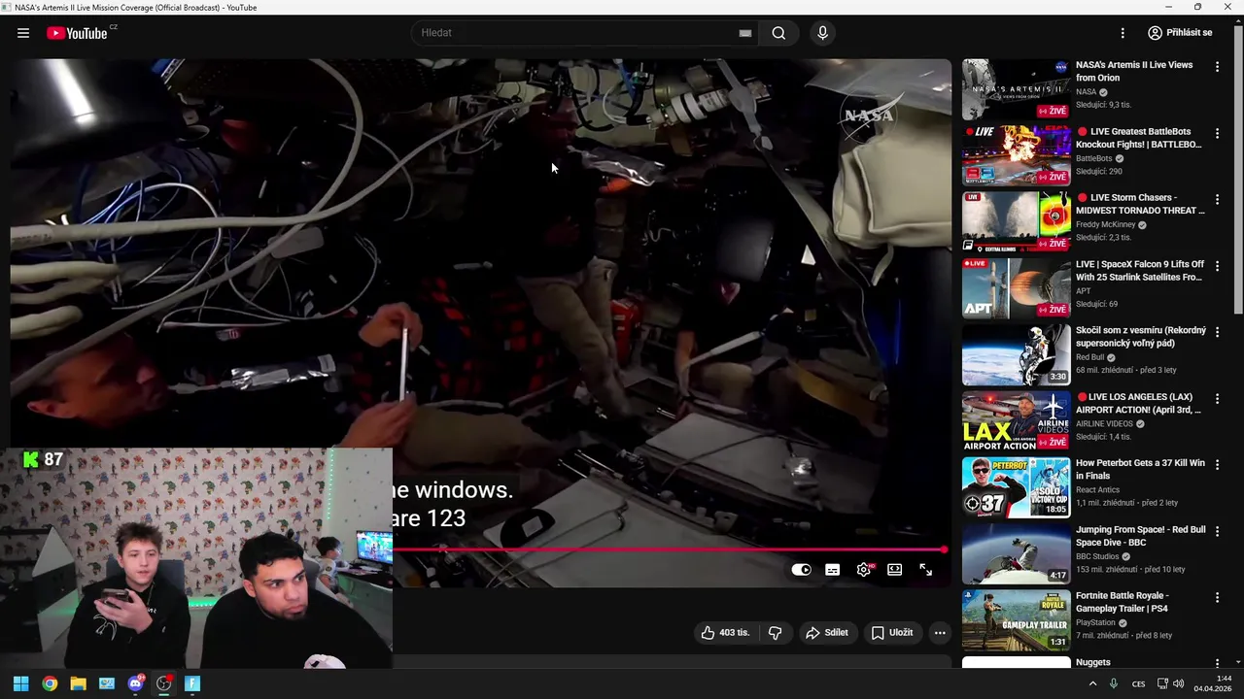Viewport: 1244px width, 699px height.
Task: Open player settings gear icon
Action: pyautogui.click(x=864, y=570)
